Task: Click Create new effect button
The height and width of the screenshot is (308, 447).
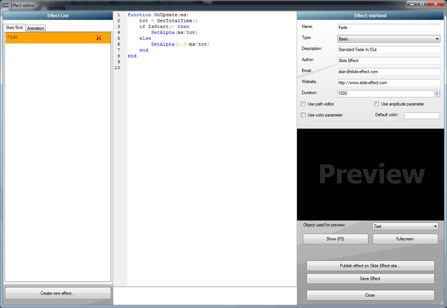Action: coord(58,293)
